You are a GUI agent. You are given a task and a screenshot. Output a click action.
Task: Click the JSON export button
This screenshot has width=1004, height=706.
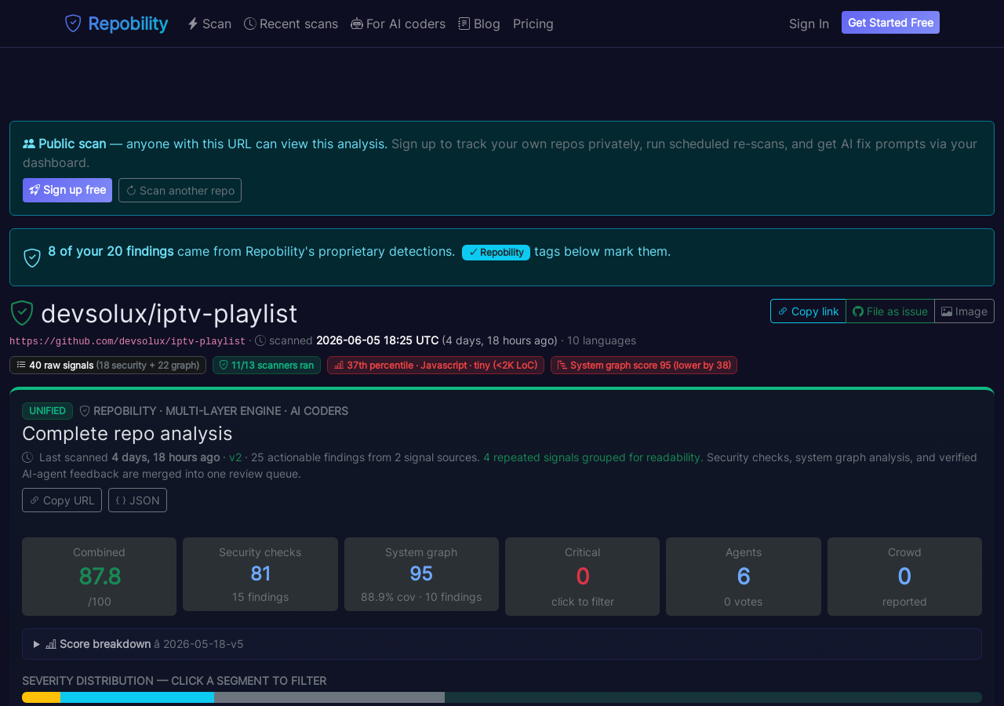pos(137,500)
